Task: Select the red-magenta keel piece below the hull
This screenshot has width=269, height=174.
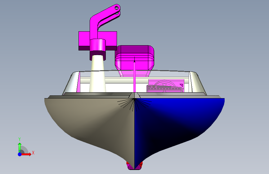Action: (x=135, y=166)
